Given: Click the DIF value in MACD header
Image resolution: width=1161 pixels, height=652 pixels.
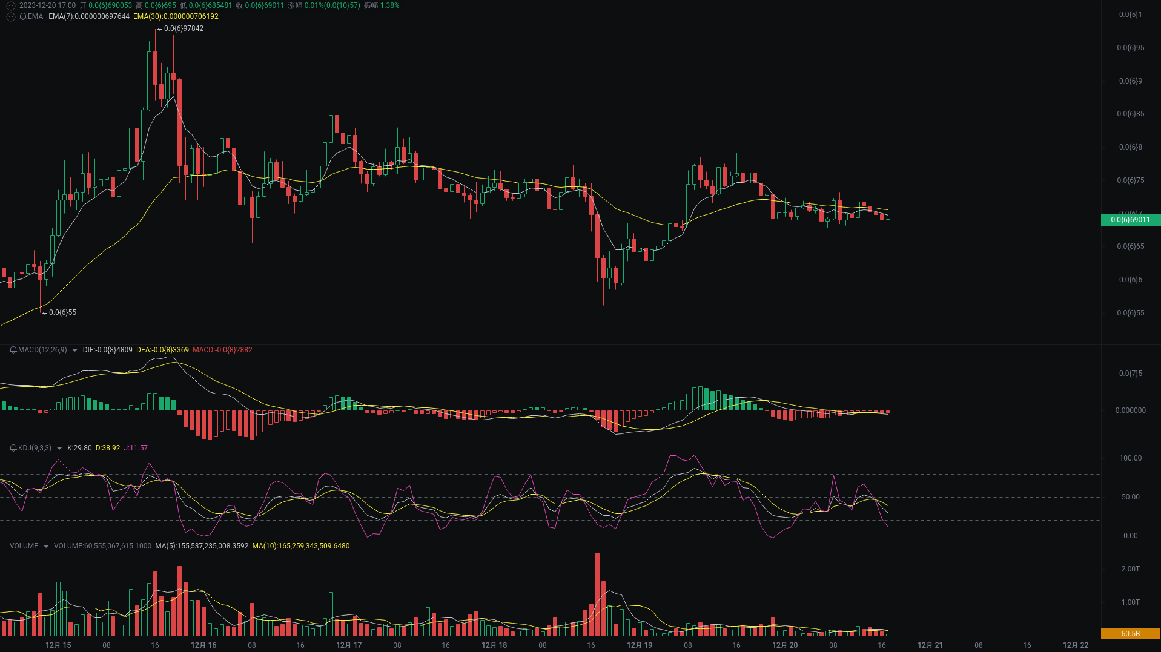Looking at the screenshot, I should (107, 350).
